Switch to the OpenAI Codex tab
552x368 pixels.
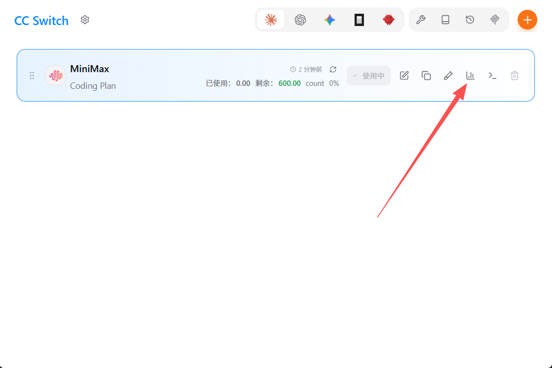300,20
